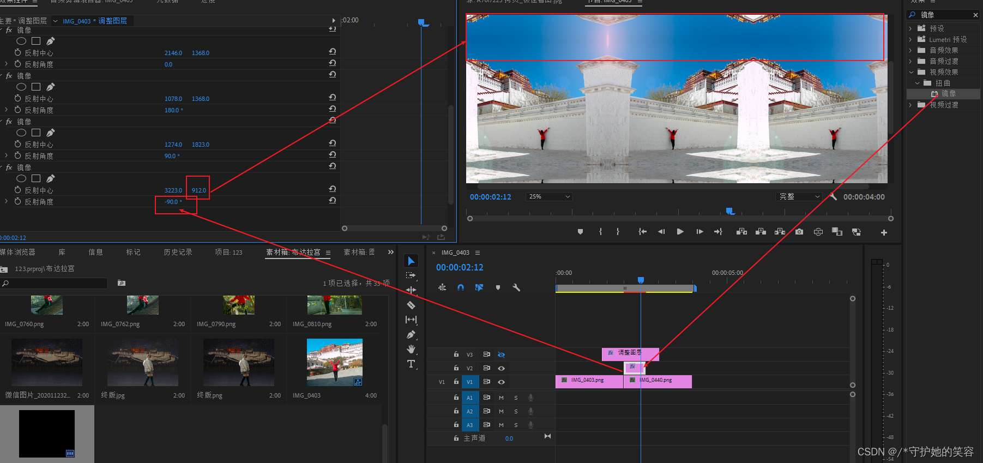Create rectangle mask for the 镜像 effect with 180.0°

tap(36, 87)
